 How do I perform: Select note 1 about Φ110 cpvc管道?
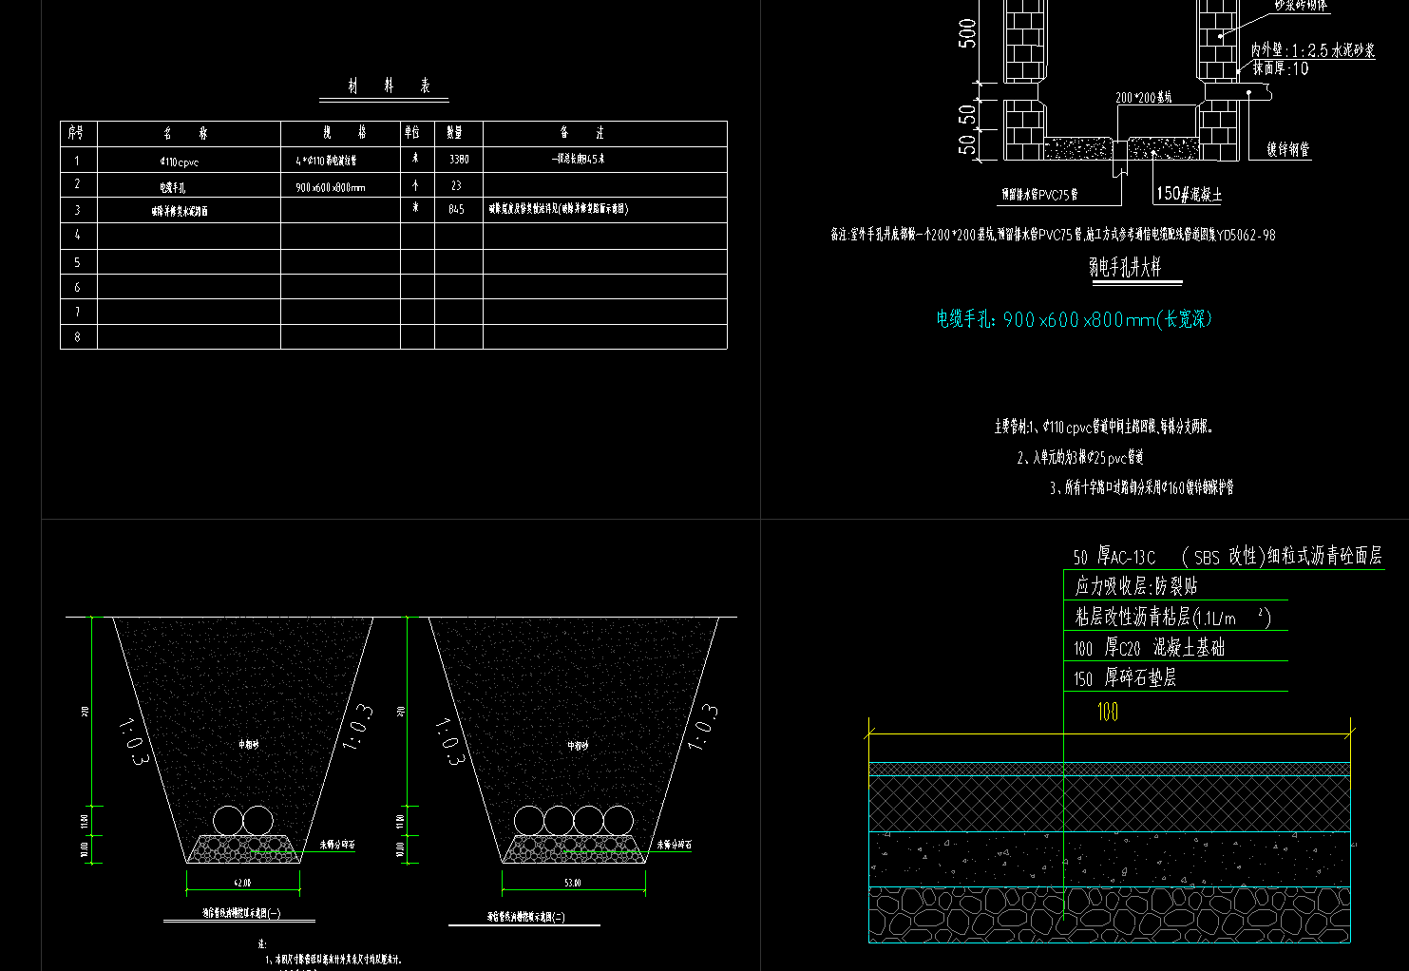coord(1103,428)
